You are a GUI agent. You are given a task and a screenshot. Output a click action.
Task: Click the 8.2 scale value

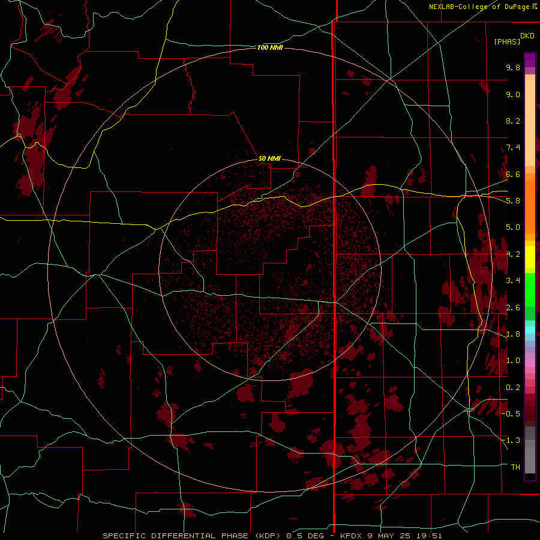[x=513, y=121]
